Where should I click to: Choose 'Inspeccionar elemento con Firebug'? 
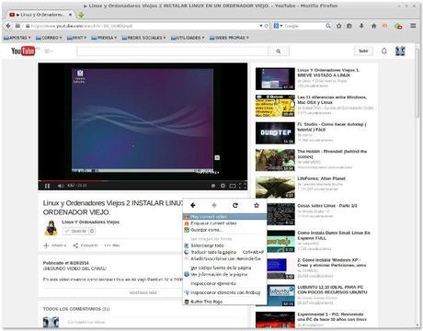[224, 292]
